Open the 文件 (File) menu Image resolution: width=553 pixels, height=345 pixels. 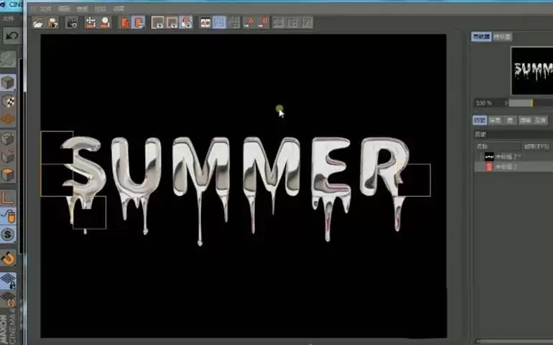45,9
